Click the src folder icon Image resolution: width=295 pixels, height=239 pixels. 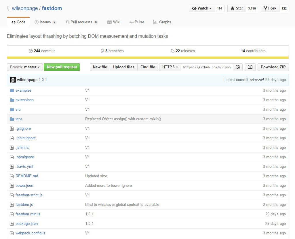[12, 110]
